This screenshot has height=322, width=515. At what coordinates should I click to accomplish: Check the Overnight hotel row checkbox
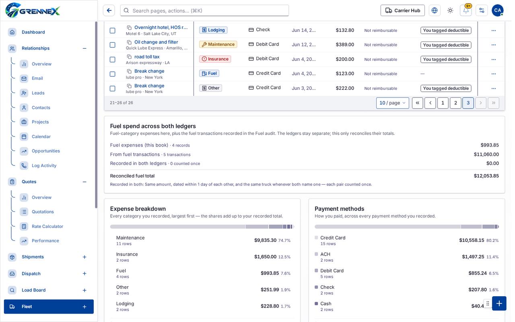(x=113, y=31)
